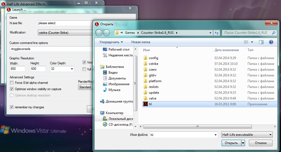
Task: Open the Half-Life executeable file type dropdown
Action: point(247,135)
